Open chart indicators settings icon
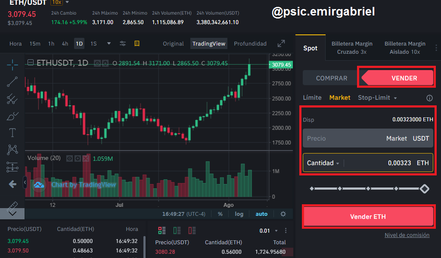The image size is (441, 258). point(123,43)
